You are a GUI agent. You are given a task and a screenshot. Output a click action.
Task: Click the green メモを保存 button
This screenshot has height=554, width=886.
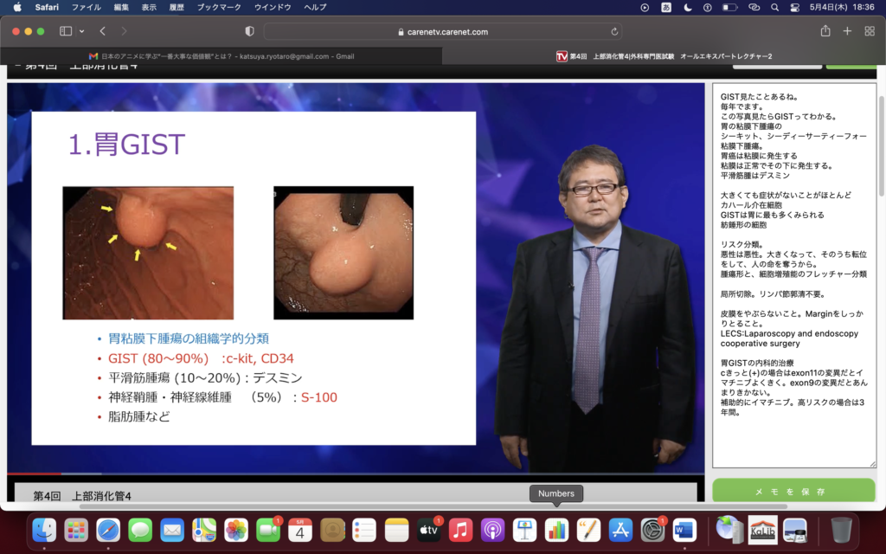point(793,491)
